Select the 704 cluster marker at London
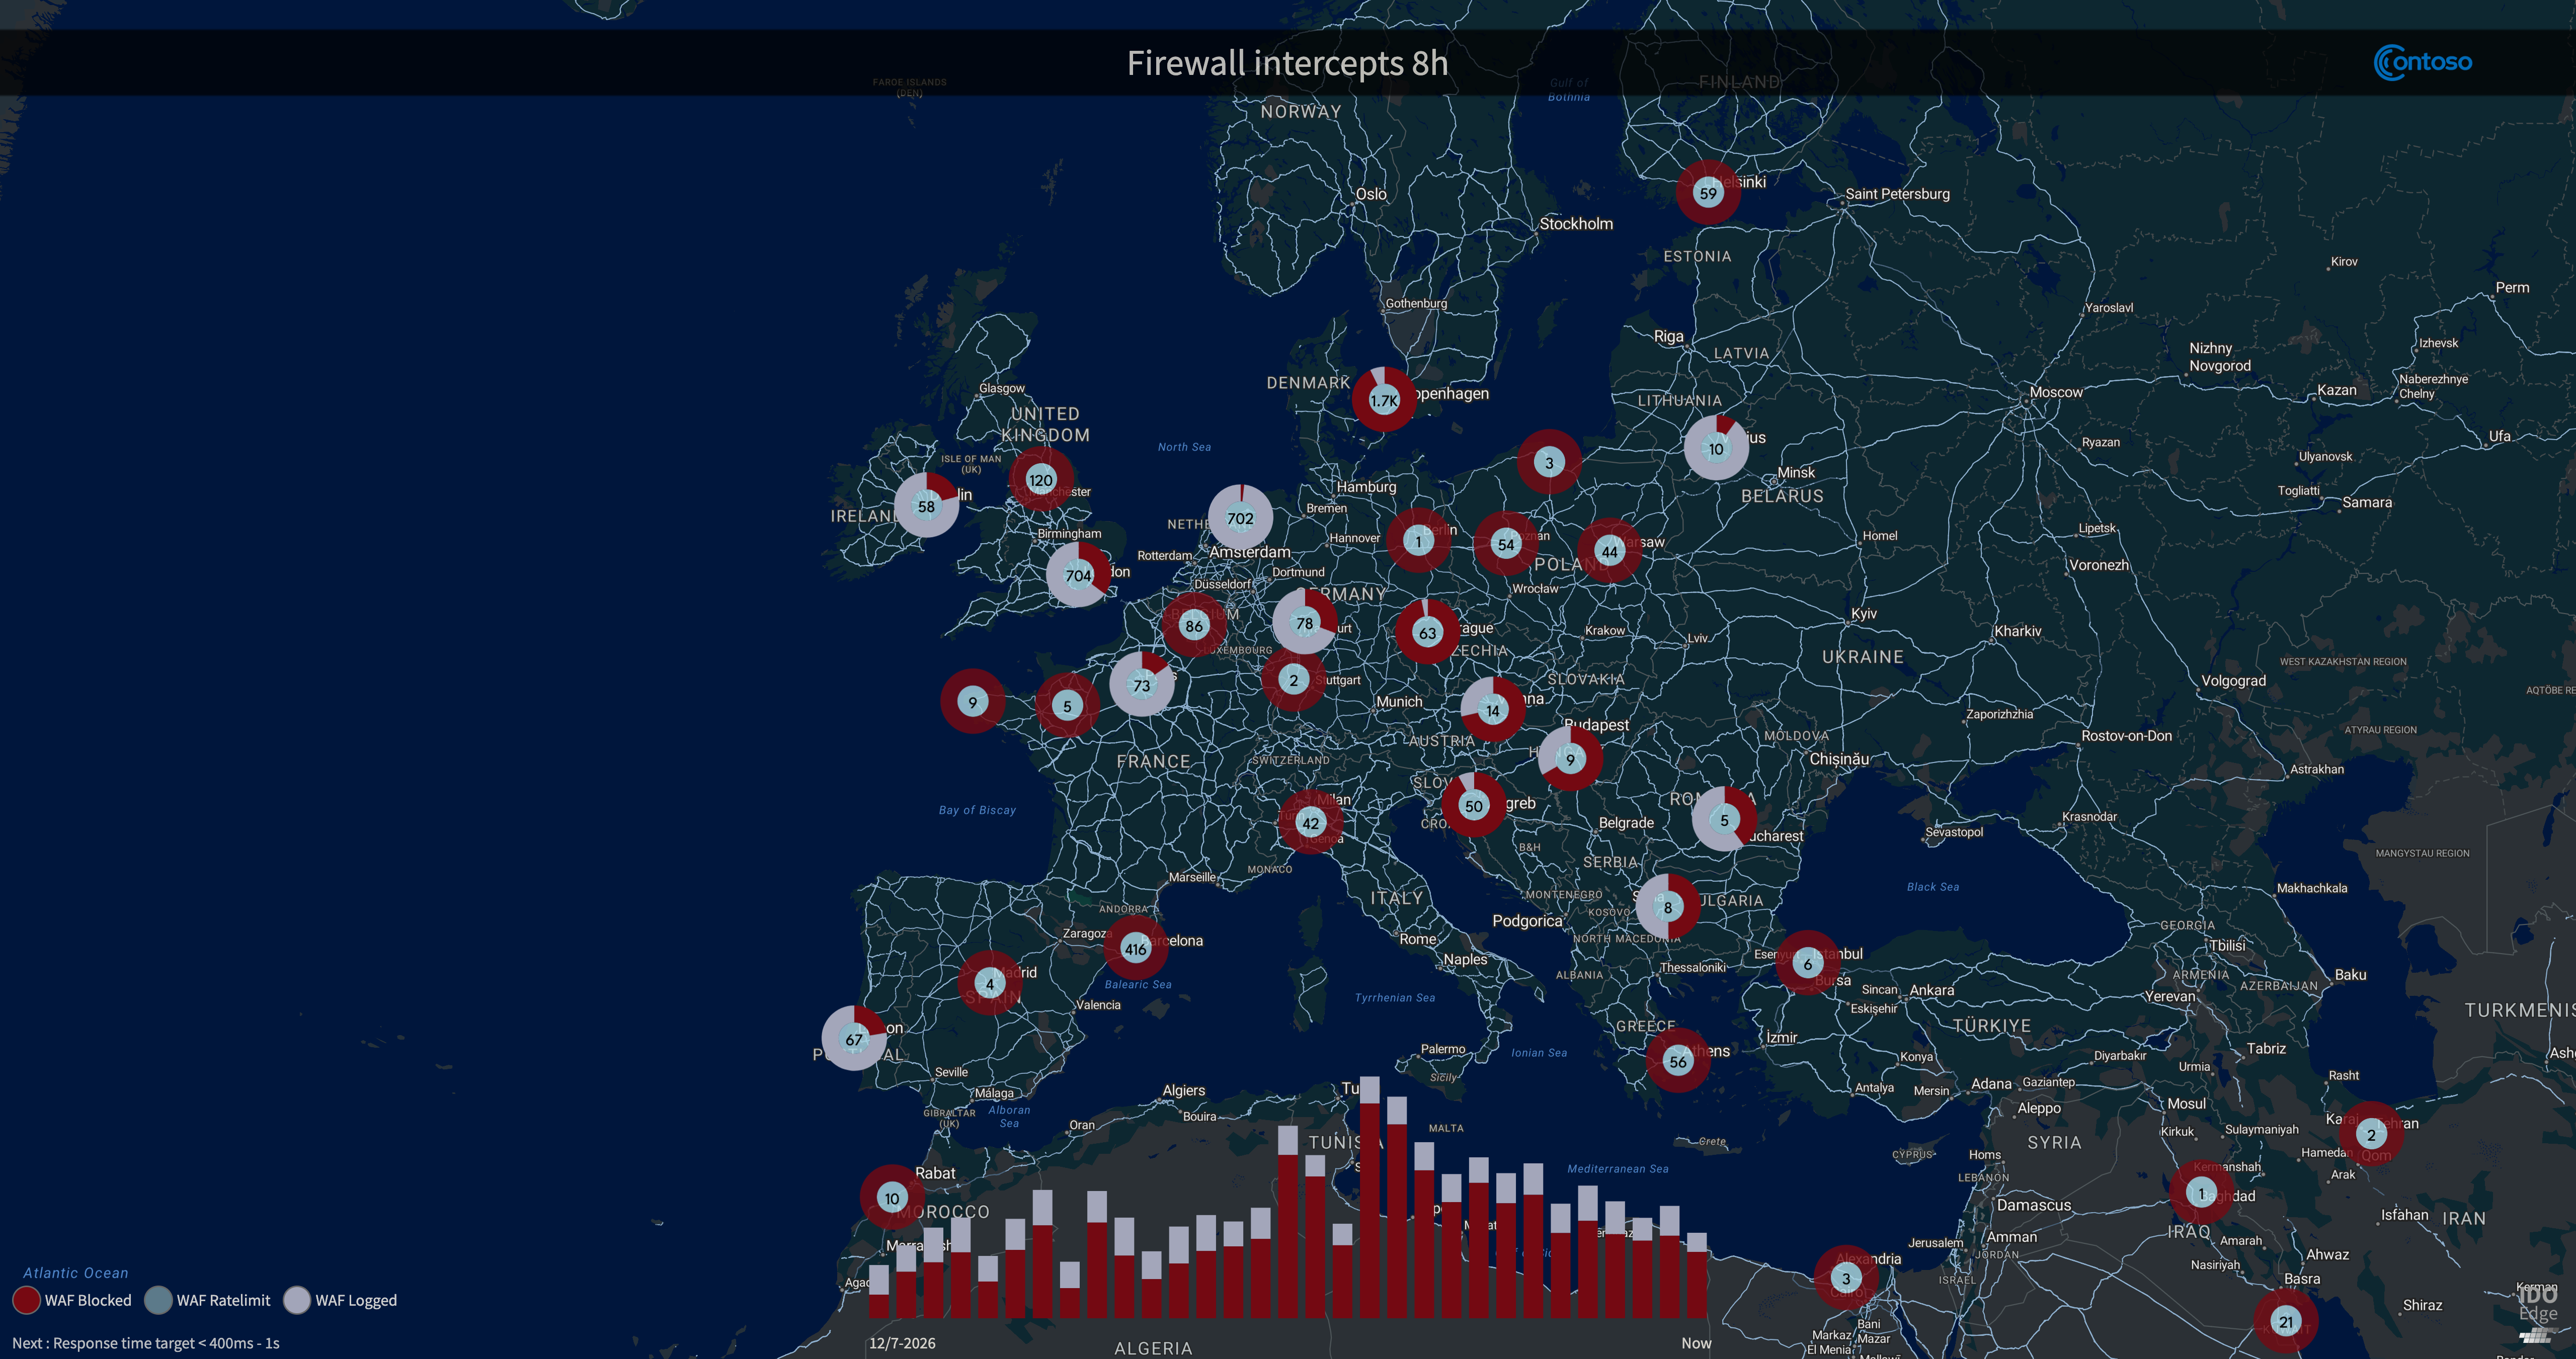The height and width of the screenshot is (1359, 2576). coord(1078,575)
